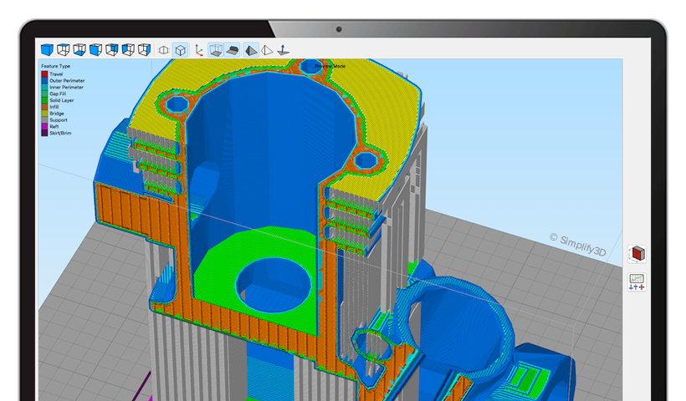Toggle point normals display icon

coord(284,49)
